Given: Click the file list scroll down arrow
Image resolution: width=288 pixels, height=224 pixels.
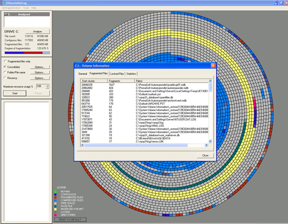Looking at the screenshot, I should coord(210,141).
